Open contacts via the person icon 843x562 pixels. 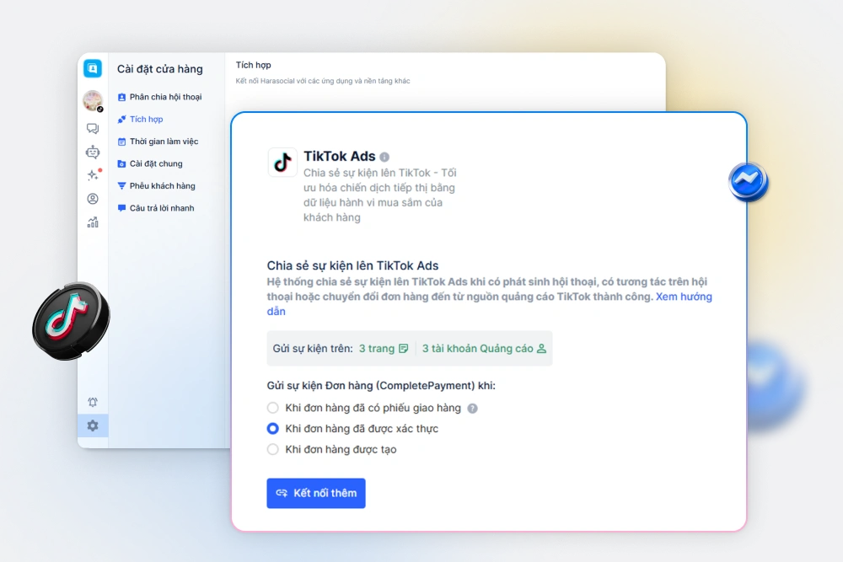tap(93, 198)
